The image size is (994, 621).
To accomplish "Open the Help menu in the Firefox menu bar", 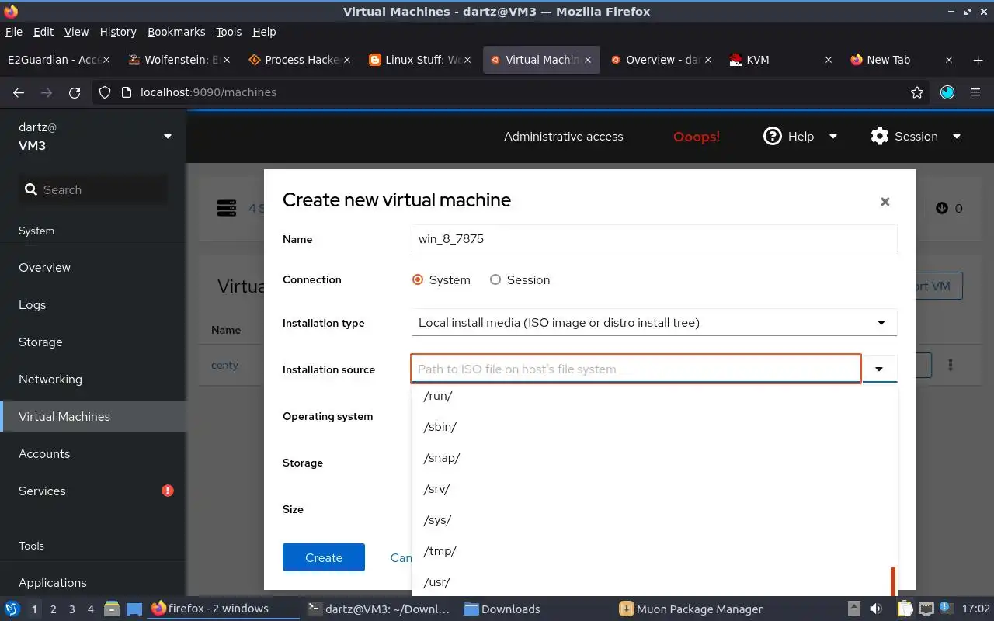I will pyautogui.click(x=264, y=32).
